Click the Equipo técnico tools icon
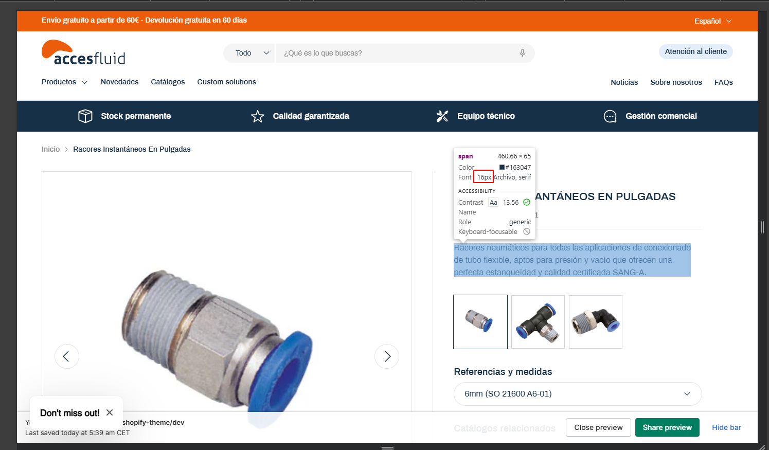This screenshot has height=450, width=769. point(442,116)
